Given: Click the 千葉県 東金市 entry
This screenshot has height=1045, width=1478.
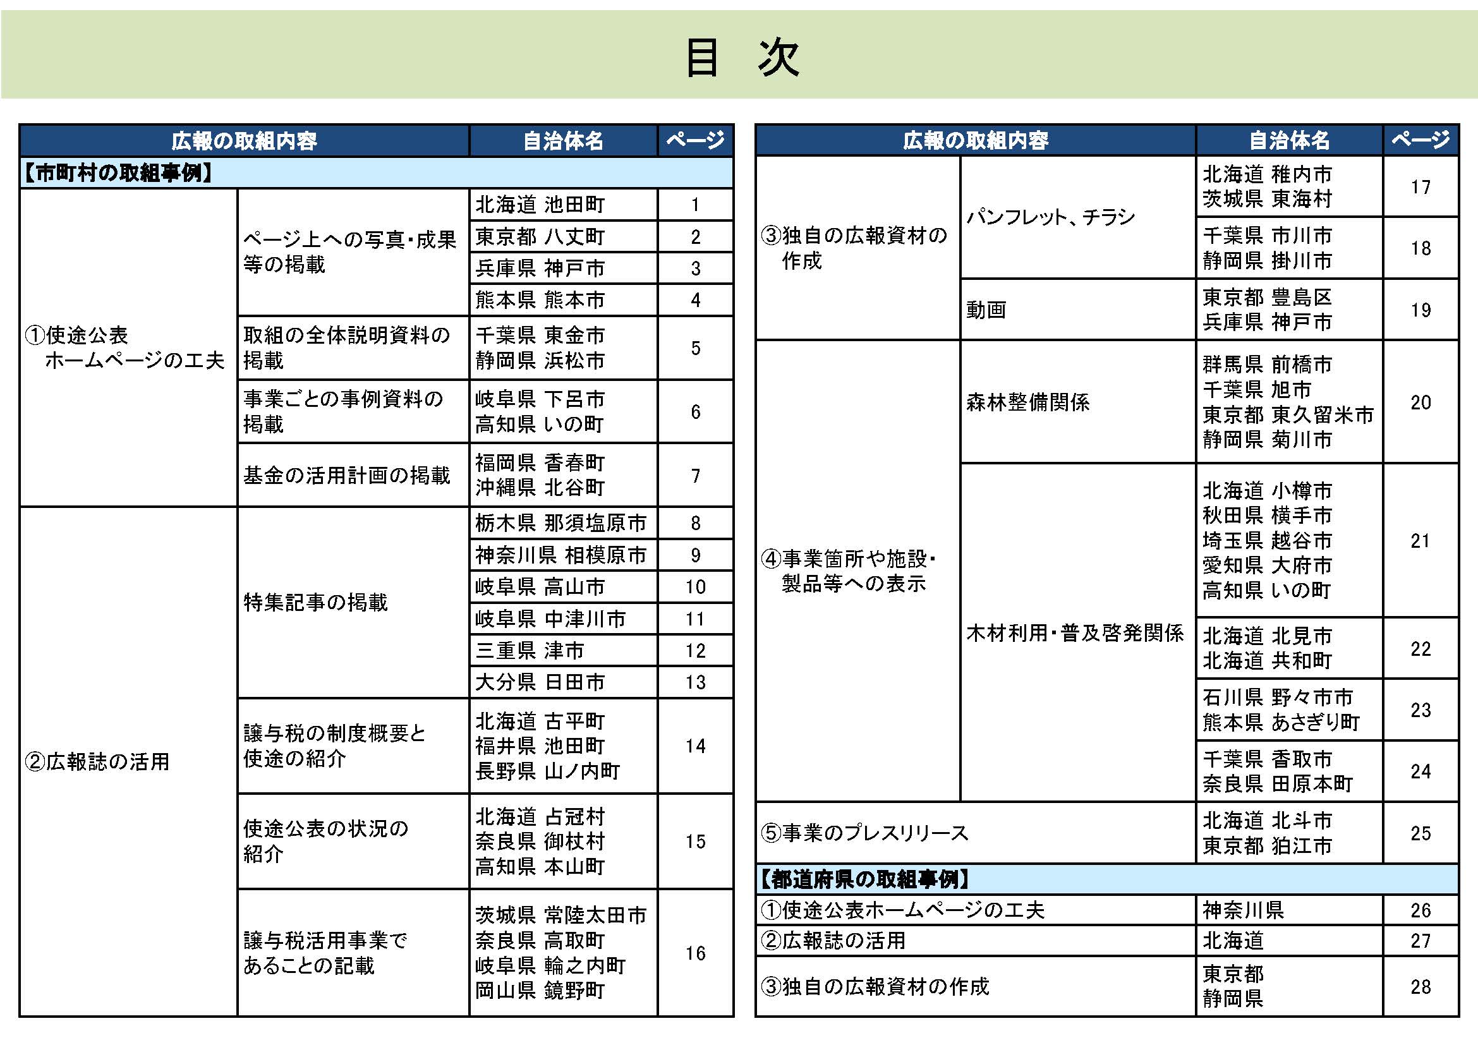Looking at the screenshot, I should click(x=540, y=335).
